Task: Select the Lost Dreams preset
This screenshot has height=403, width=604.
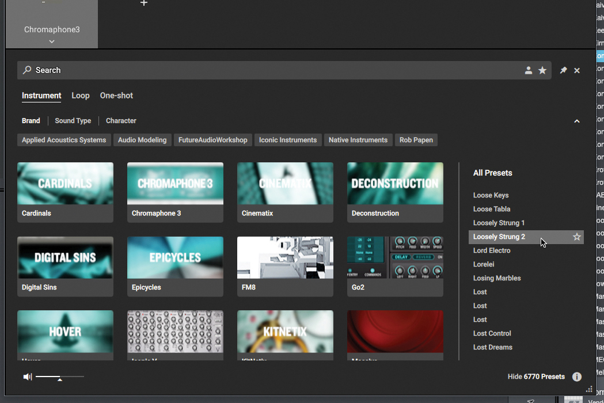Action: tap(493, 347)
